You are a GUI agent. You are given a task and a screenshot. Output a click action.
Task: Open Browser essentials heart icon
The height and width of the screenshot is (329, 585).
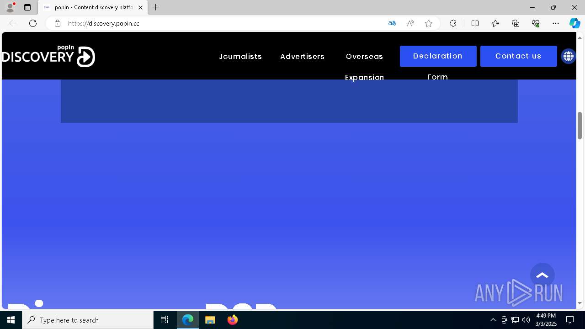[x=536, y=23]
